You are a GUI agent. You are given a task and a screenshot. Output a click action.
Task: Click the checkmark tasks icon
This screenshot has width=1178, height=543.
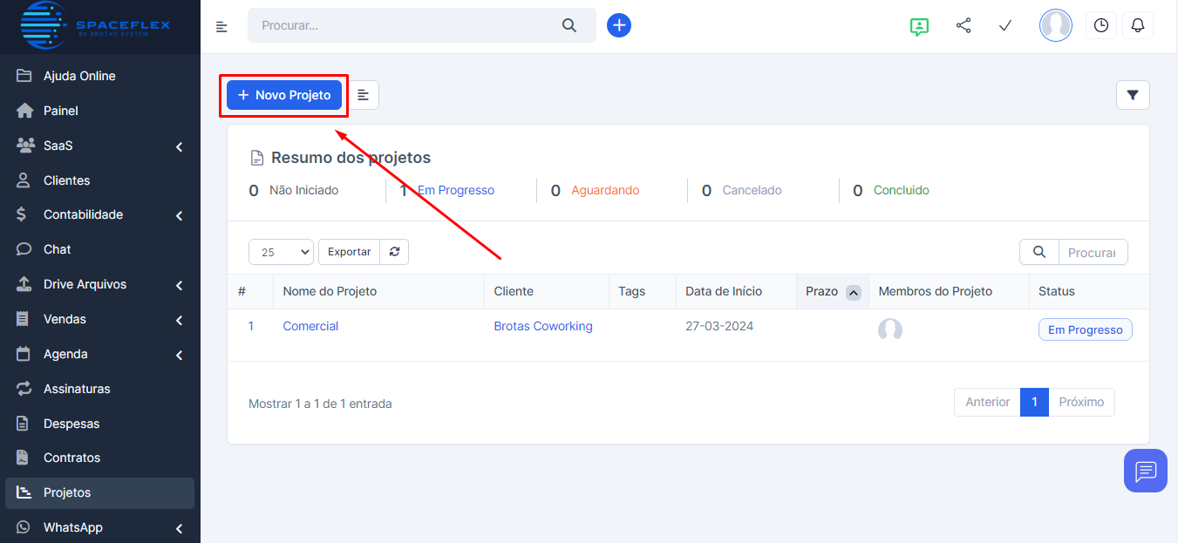pyautogui.click(x=1005, y=25)
